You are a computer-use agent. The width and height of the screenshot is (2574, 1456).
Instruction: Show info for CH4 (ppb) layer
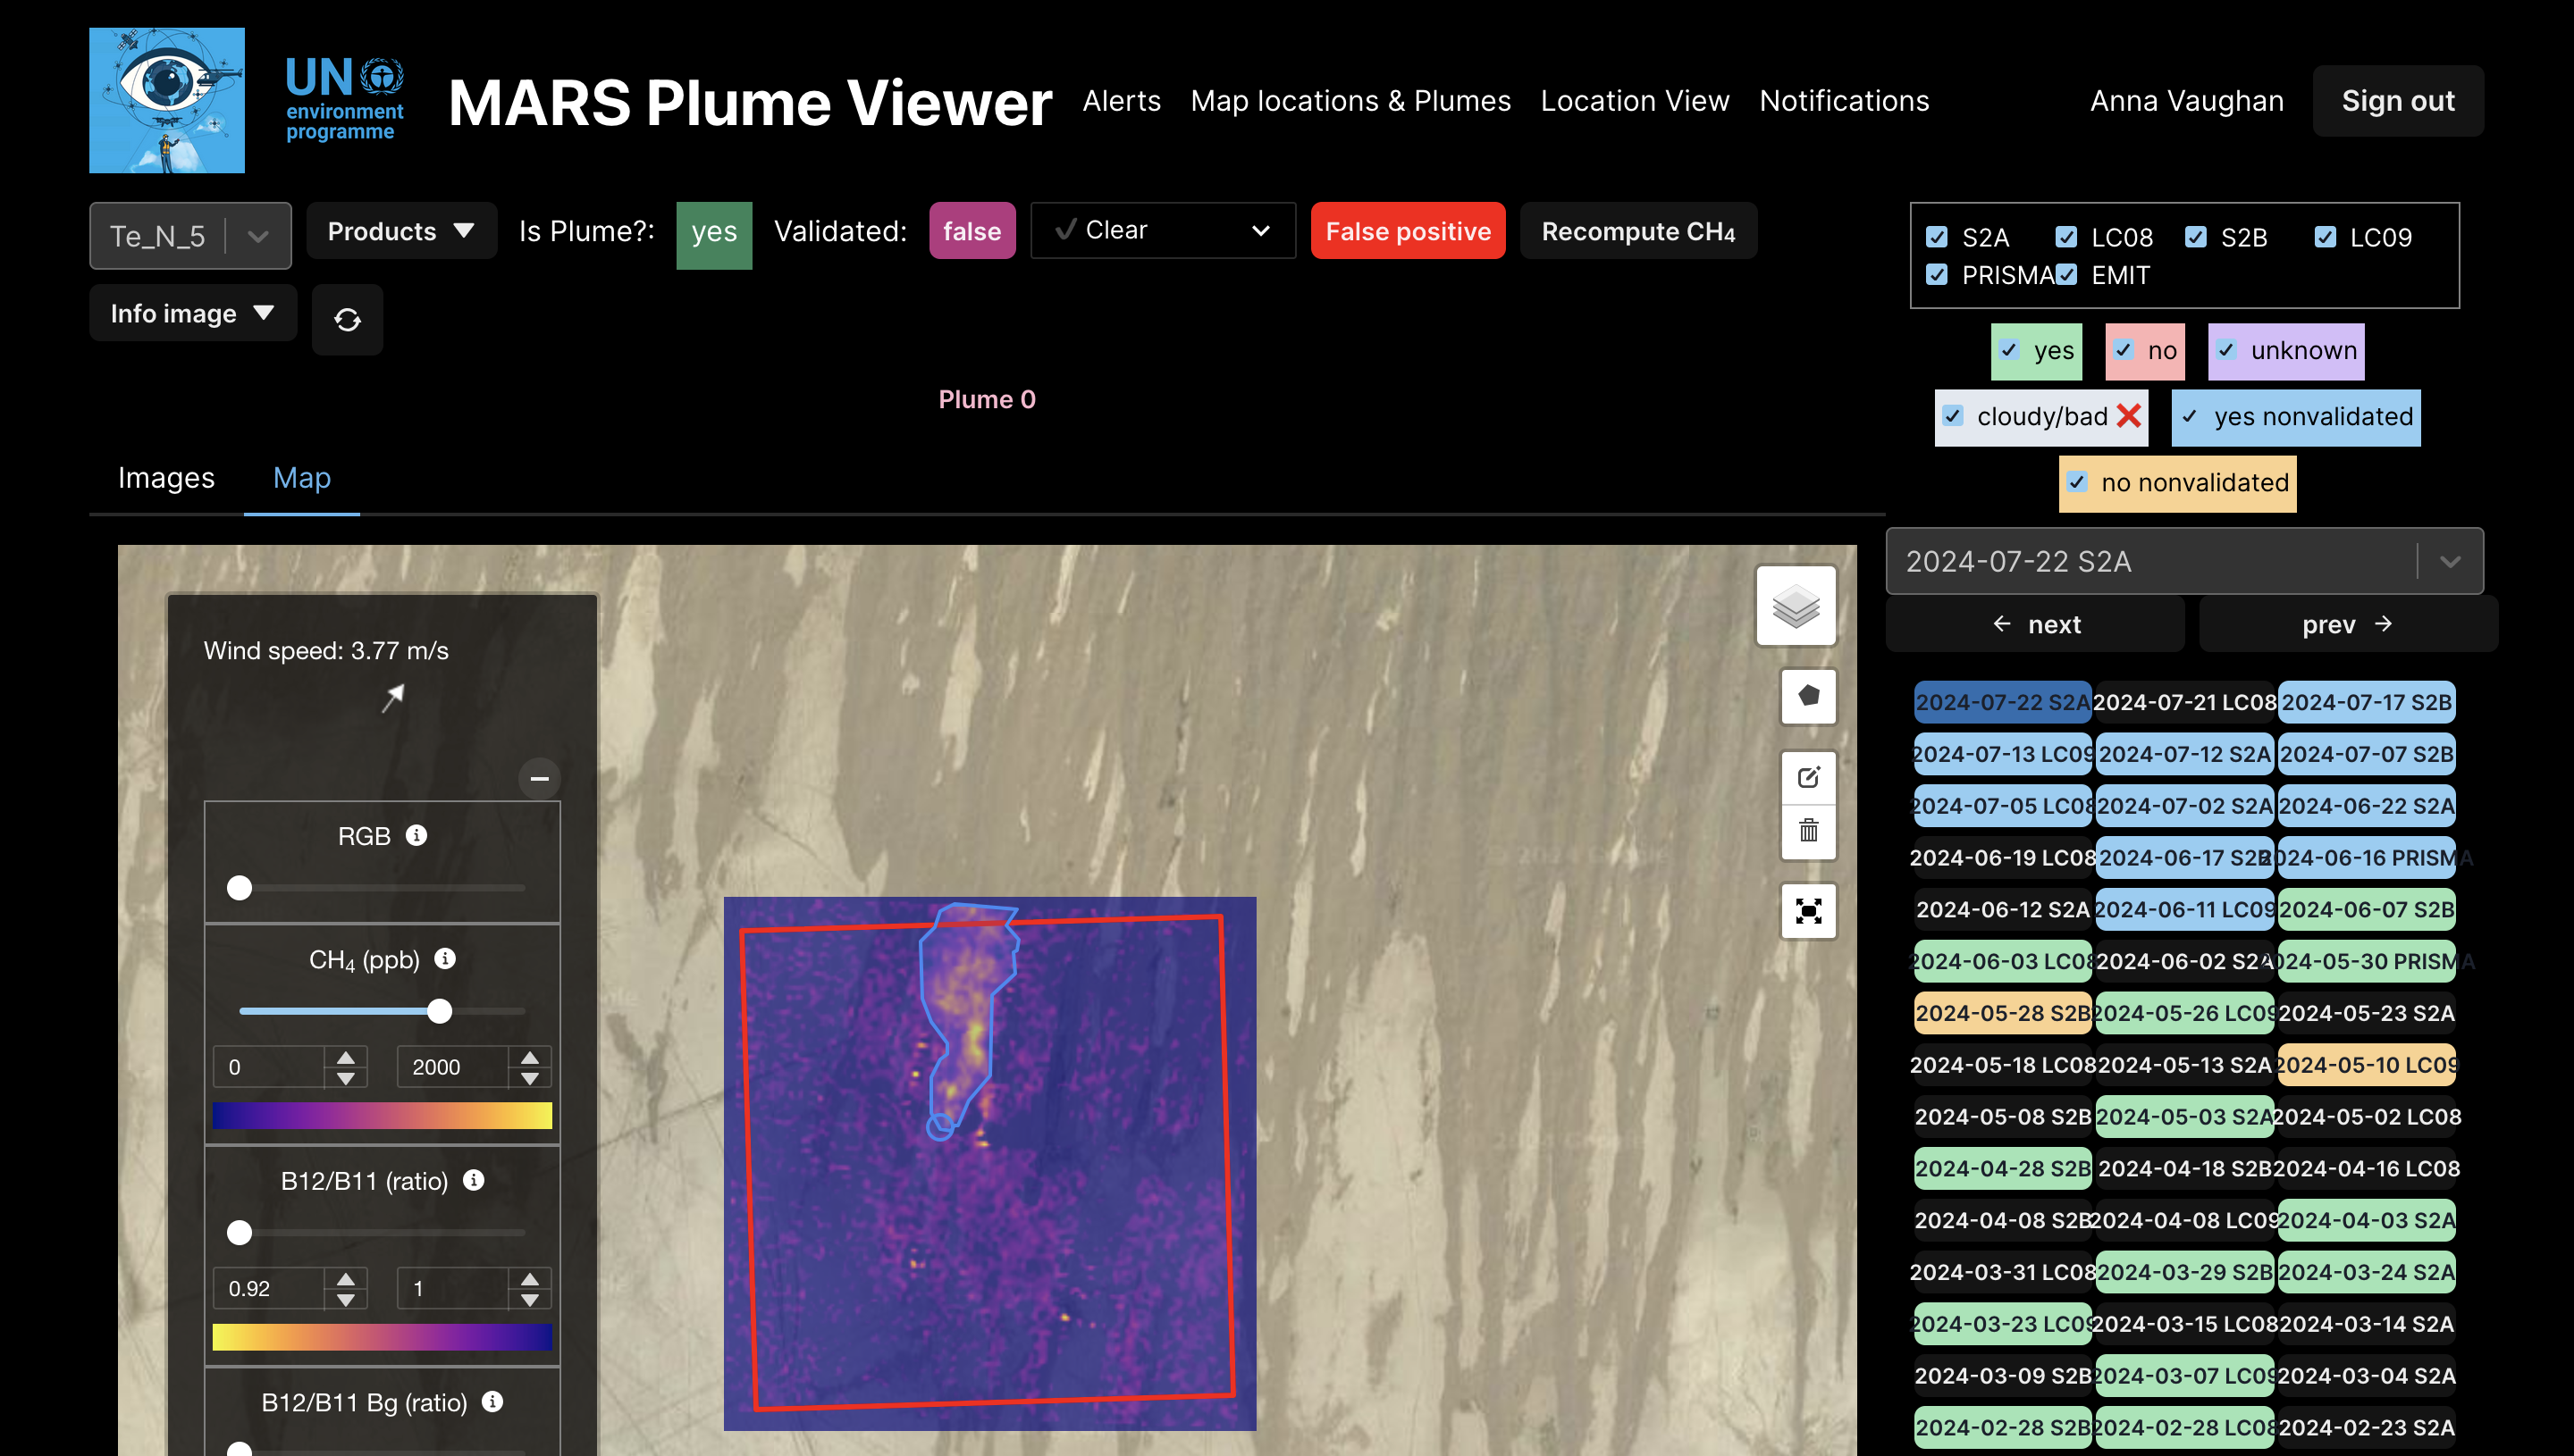point(445,959)
